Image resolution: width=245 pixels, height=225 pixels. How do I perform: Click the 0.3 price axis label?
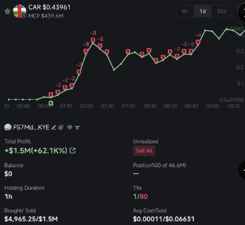pos(240,51)
